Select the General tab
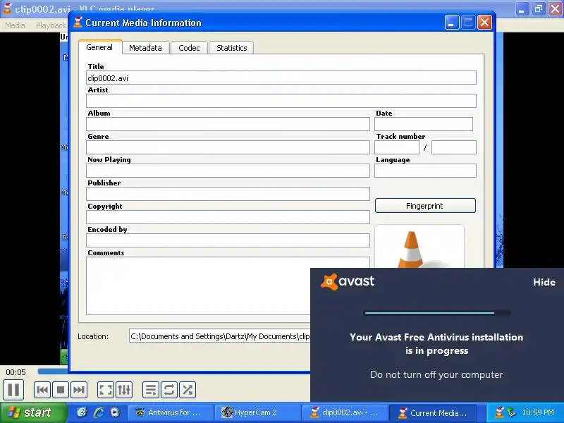This screenshot has height=423, width=564. [99, 47]
